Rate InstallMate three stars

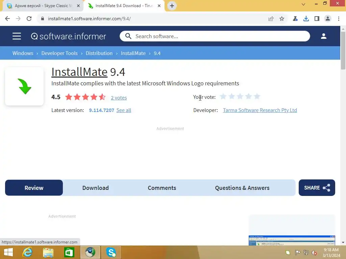click(x=240, y=96)
